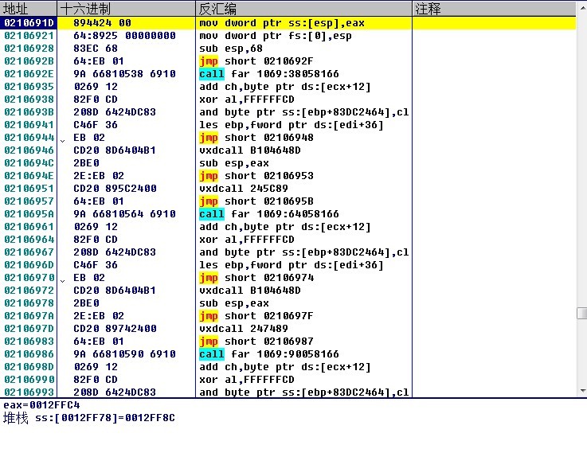Select address row 0210697D
The height and width of the screenshot is (449, 587).
29,328
